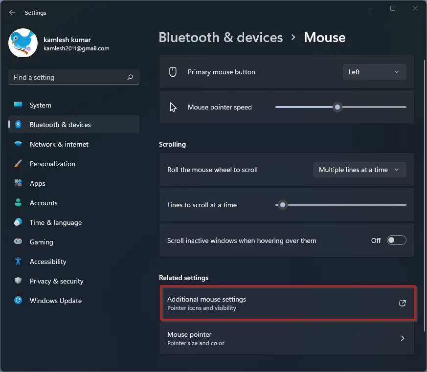
Task: Click the Personalization paintbrush icon
Action: (18, 164)
